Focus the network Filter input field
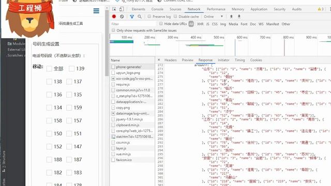 click(133, 24)
